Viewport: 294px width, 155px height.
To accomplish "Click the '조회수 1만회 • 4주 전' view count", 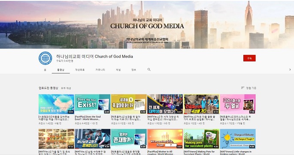I will (194, 124).
